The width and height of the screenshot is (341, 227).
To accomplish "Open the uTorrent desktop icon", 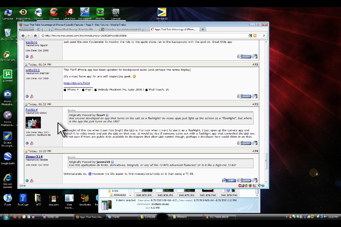I will [x=7, y=76].
